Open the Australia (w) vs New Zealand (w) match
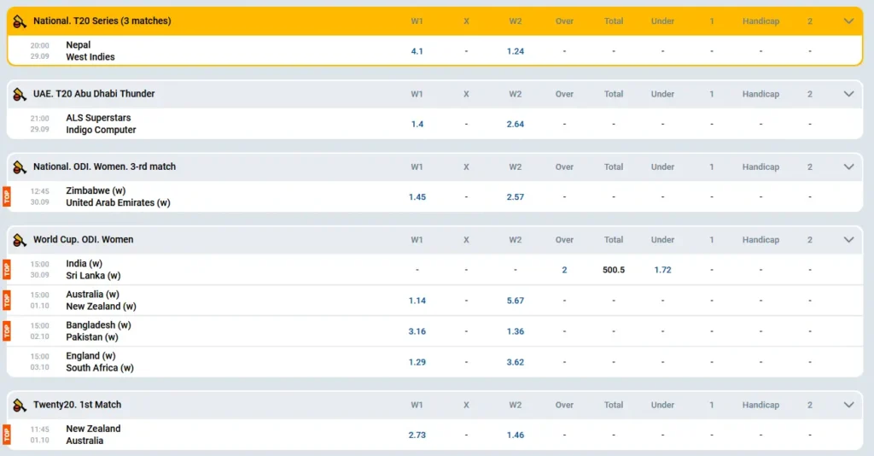The height and width of the screenshot is (456, 874). (101, 301)
